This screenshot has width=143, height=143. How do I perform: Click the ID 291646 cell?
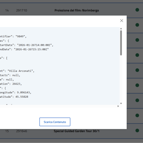[x=21, y=131]
